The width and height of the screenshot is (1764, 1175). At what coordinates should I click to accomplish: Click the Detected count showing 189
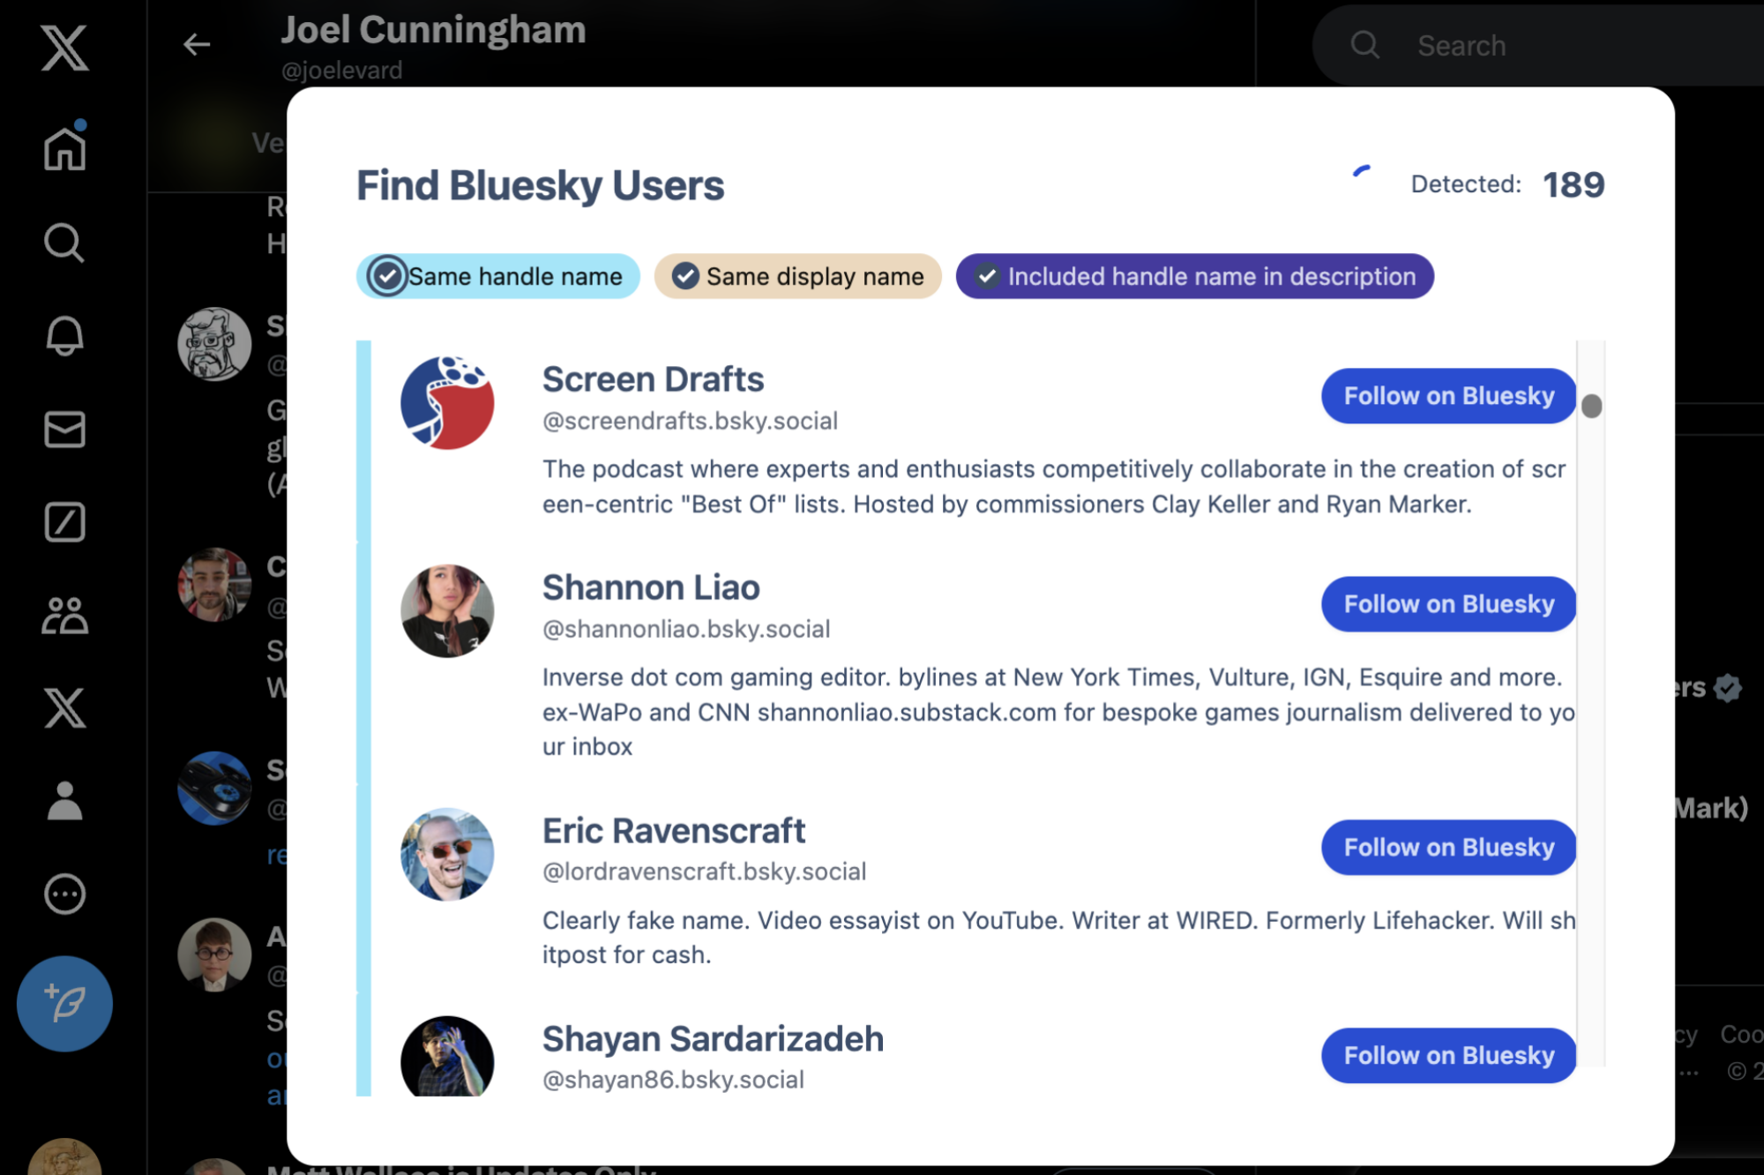pyautogui.click(x=1574, y=185)
